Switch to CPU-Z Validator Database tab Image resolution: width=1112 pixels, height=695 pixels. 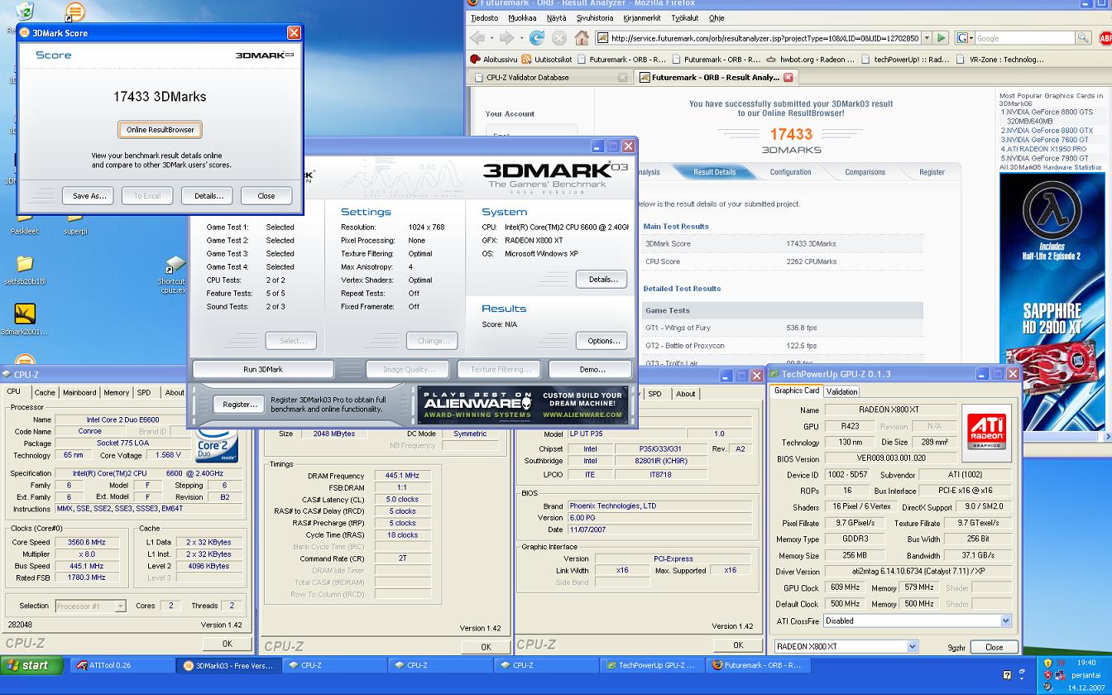(550, 77)
